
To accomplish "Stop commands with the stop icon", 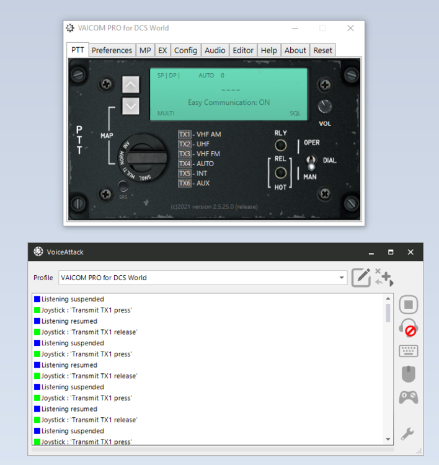I will (x=409, y=304).
